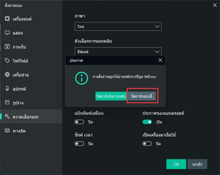Open the ภาษา language dropdown
This screenshot has width=220, height=175.
(118, 27)
